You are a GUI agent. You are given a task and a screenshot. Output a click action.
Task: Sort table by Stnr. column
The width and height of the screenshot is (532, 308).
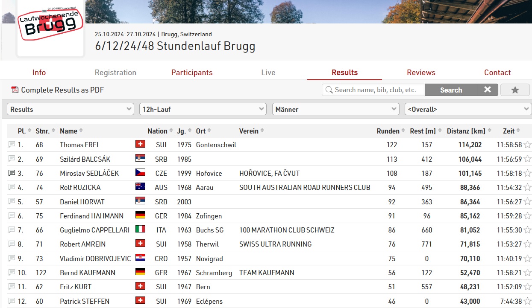point(45,131)
